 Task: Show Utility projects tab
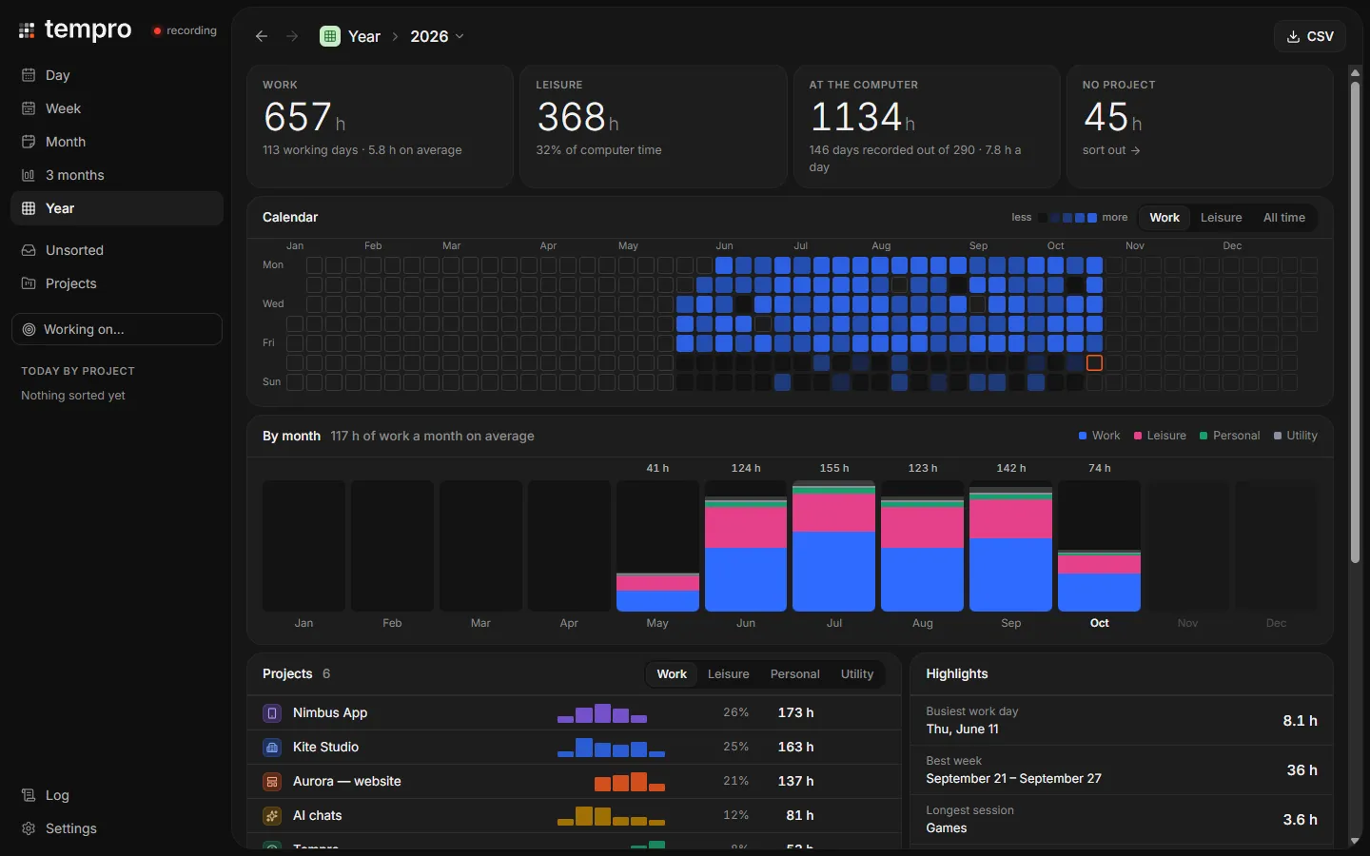(857, 674)
